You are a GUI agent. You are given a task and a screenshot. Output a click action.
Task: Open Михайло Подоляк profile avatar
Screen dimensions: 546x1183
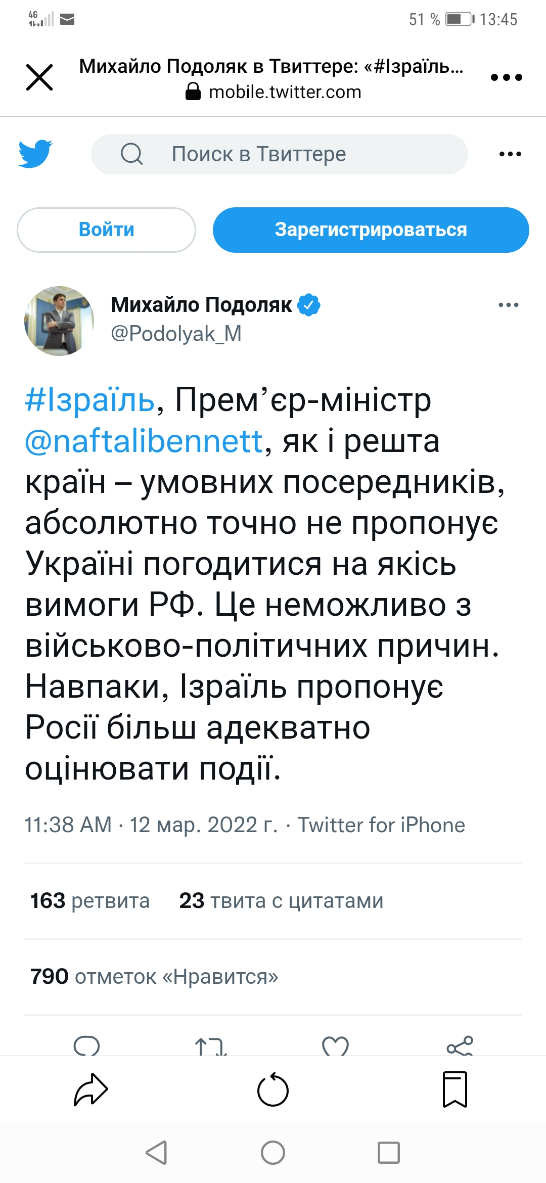(x=59, y=321)
